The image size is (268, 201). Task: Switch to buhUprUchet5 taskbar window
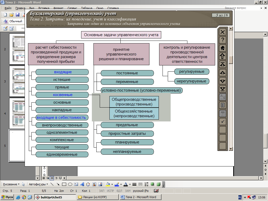[x=55, y=197]
